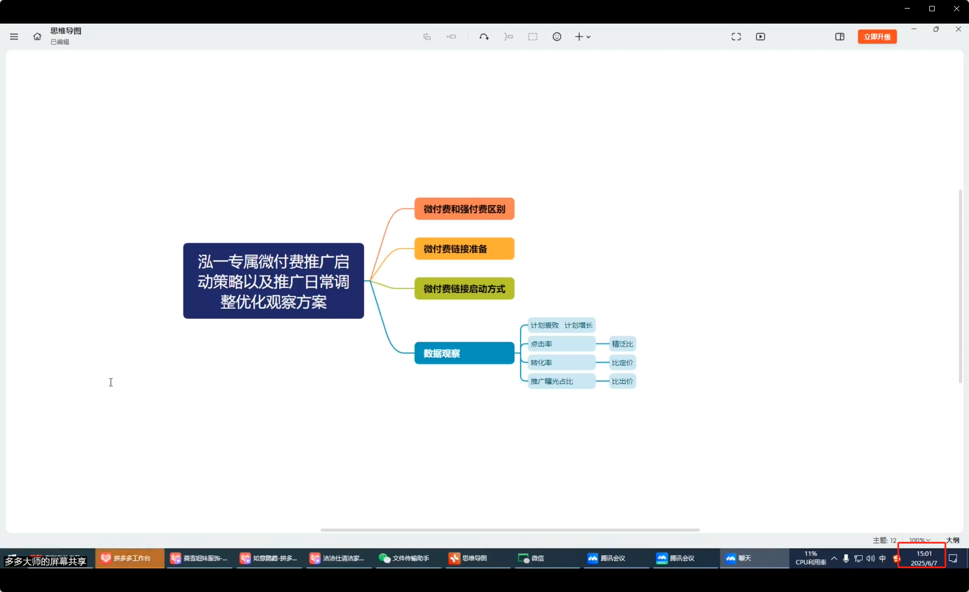
Task: Click the horizontal scrollbar at canvas bottom
Action: point(509,530)
